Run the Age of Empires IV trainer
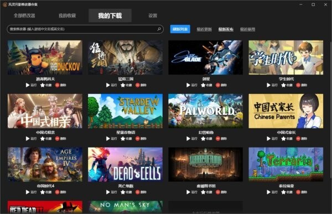 click(31, 192)
